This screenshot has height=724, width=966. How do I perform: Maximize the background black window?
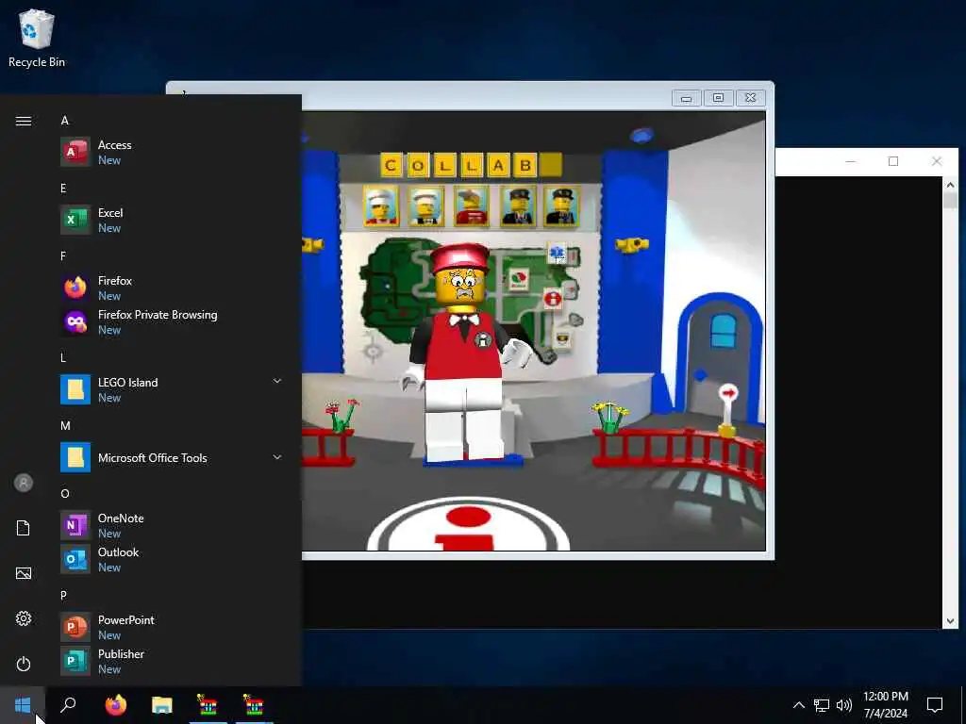(x=893, y=161)
